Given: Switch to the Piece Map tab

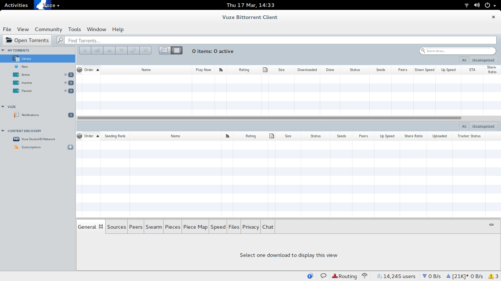Looking at the screenshot, I should tap(195, 226).
